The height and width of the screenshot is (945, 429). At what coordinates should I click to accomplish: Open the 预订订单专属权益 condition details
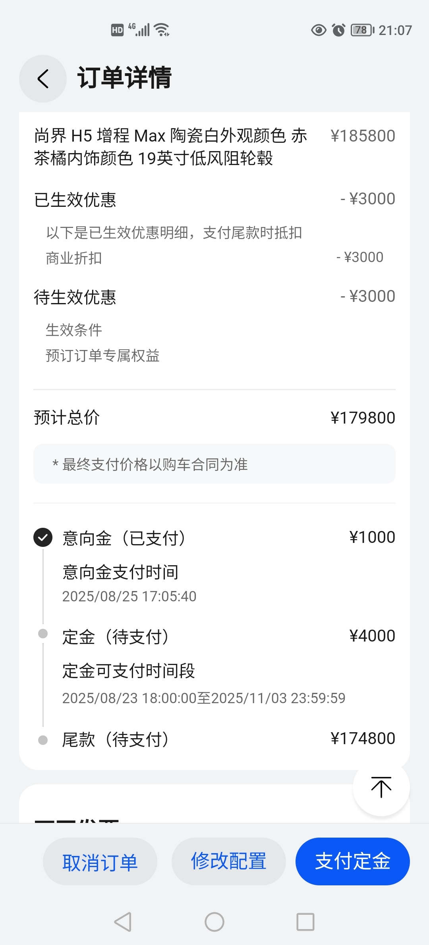coord(102,356)
